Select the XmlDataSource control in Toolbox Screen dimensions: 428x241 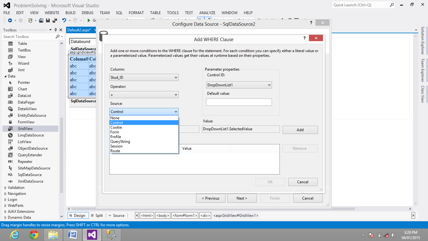(30, 181)
